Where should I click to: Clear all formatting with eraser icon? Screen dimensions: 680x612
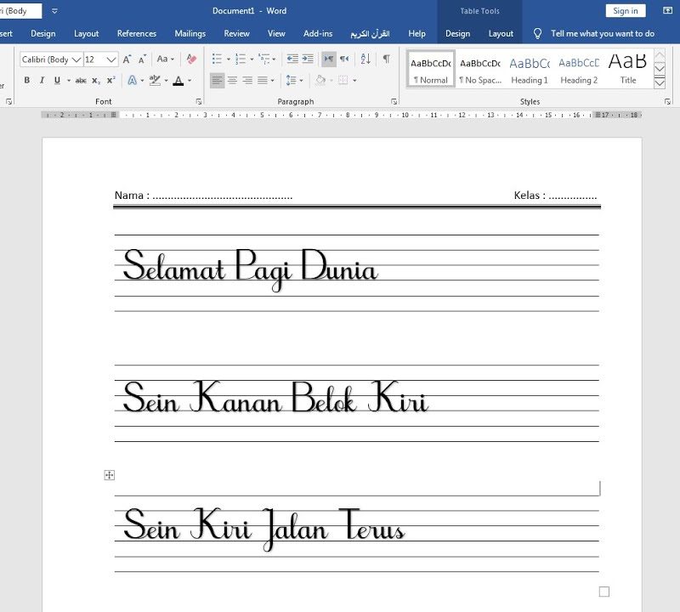pos(190,59)
